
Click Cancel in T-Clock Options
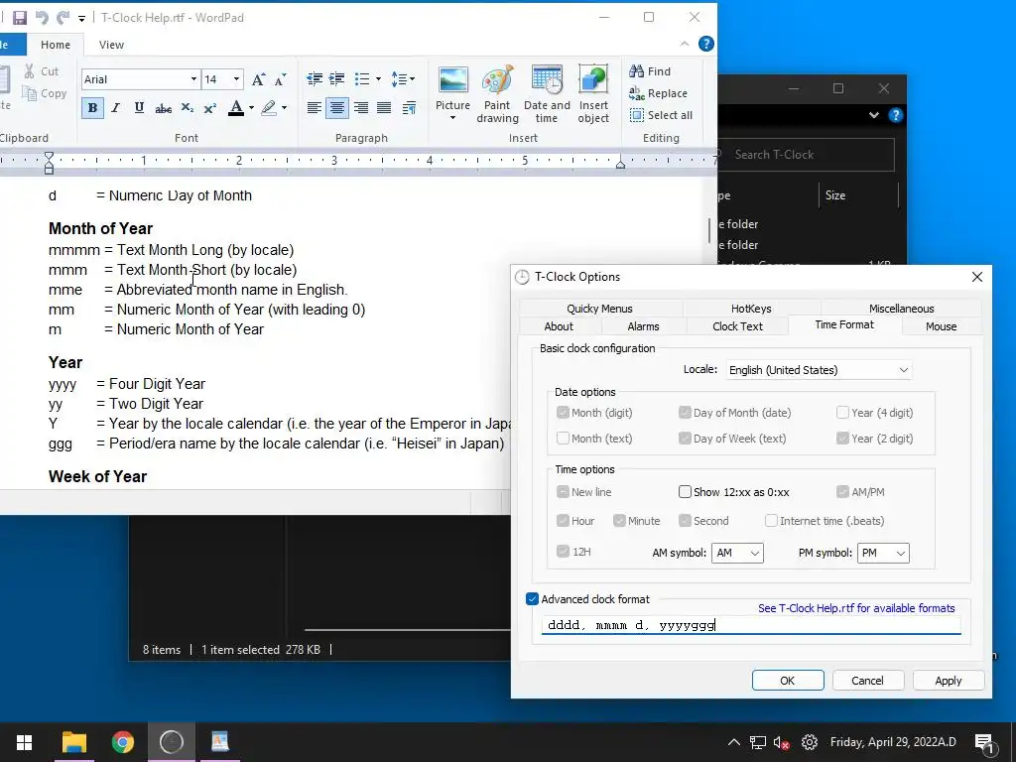pyautogui.click(x=867, y=681)
